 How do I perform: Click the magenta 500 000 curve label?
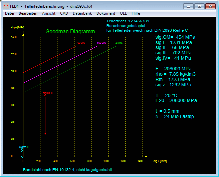tap(101, 43)
